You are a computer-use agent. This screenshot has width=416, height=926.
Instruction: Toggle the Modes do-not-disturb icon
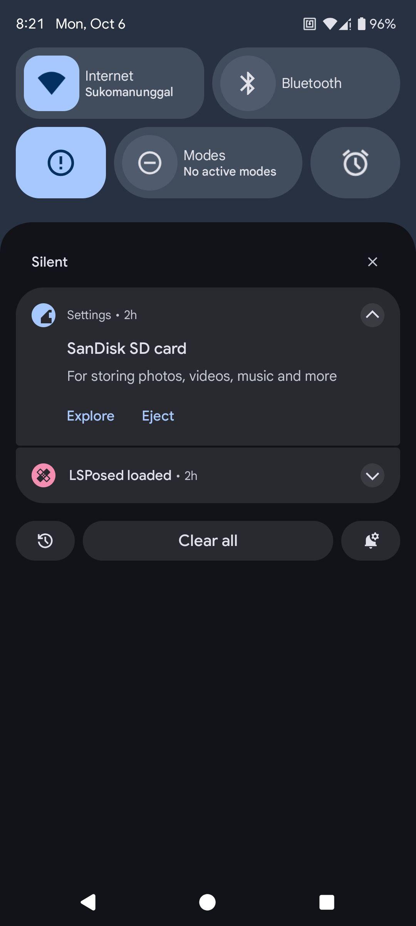[x=150, y=163]
